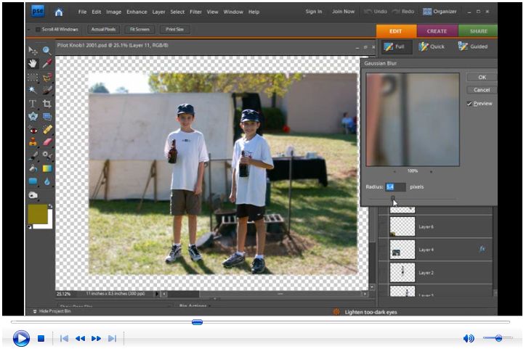This screenshot has width=526, height=349.
Task: Switch to the SHARE tab
Action: pyautogui.click(x=478, y=30)
